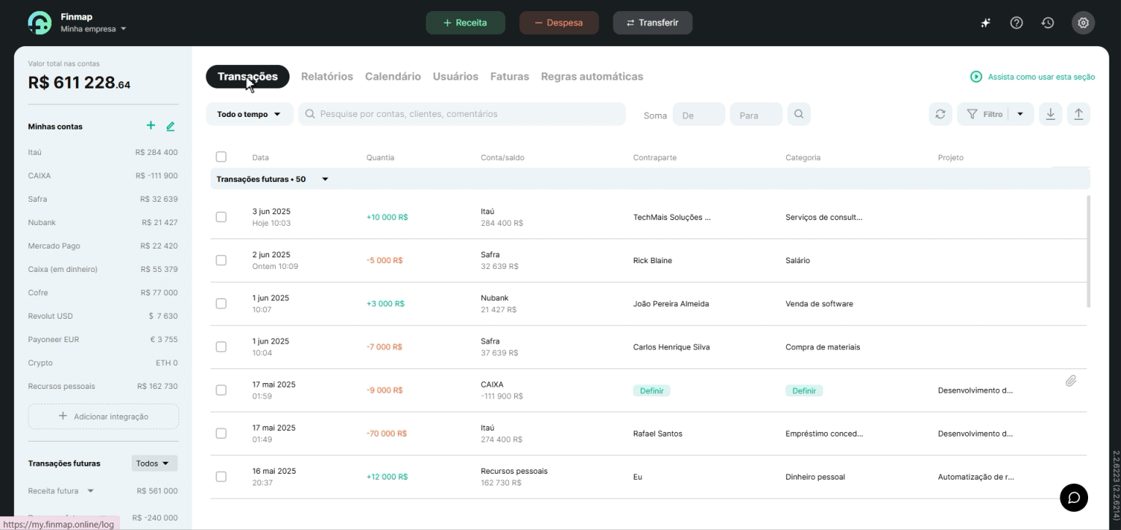
Task: Select the Recursos pessoais sidebar account
Action: [x=103, y=387]
